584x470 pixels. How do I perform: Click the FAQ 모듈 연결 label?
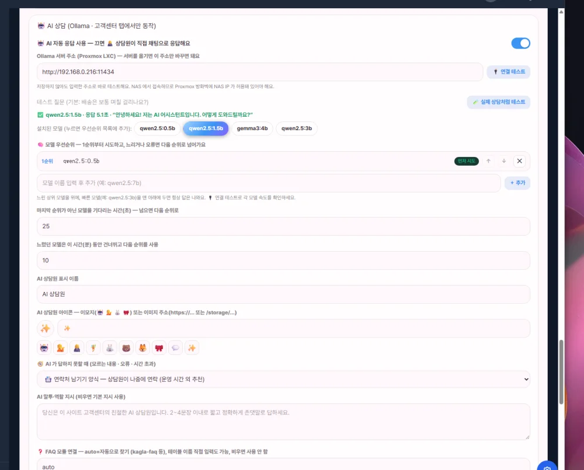(x=152, y=452)
